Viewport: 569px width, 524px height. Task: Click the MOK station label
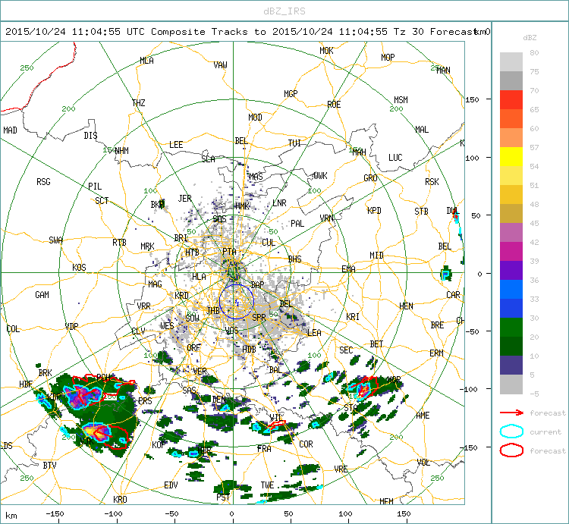coord(326,51)
